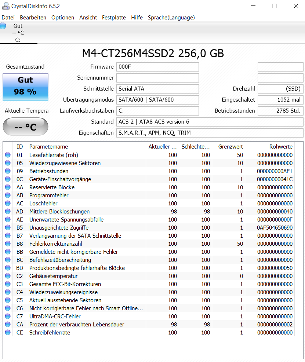The height and width of the screenshot is (362, 305).
Task: Open the Datei menu
Action: click(x=8, y=18)
